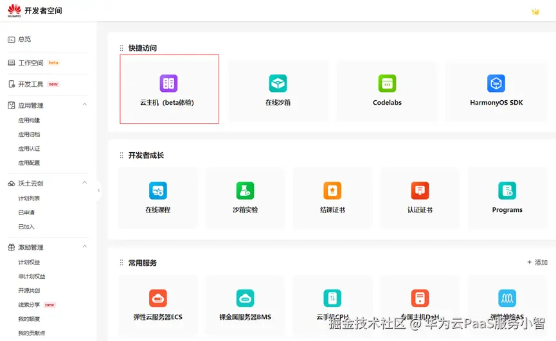
Task: Select 计划列表 in sidebar
Action: coord(29,198)
